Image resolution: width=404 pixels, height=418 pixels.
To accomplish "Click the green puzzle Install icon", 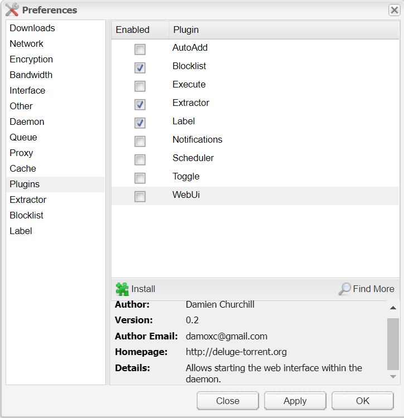I will click(122, 289).
